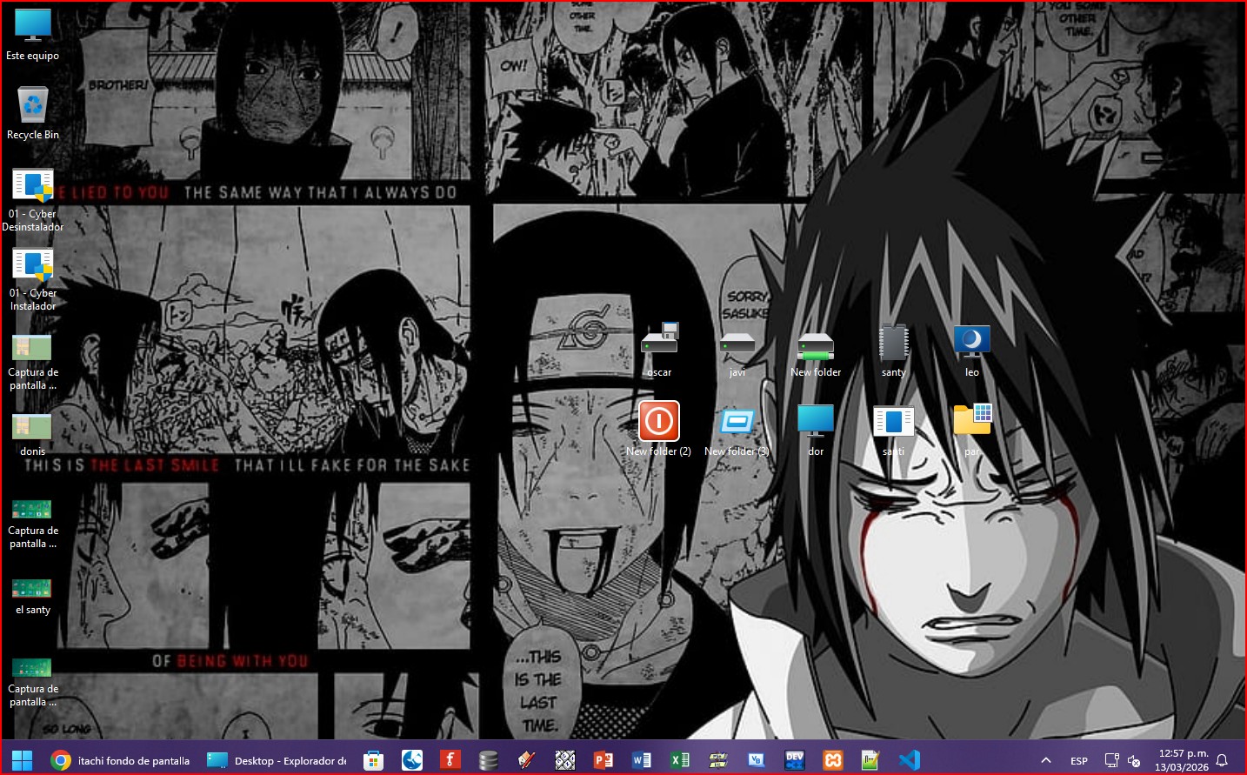Launch Excel from the taskbar
The width and height of the screenshot is (1247, 775).
pos(679,760)
